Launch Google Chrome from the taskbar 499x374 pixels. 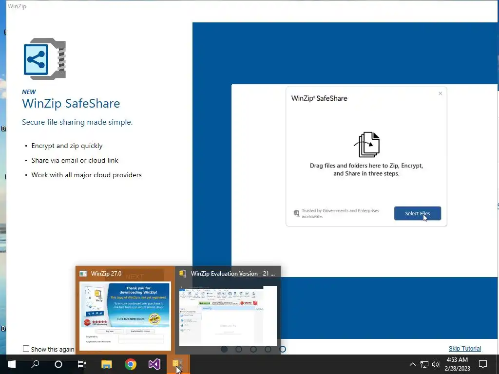click(131, 364)
